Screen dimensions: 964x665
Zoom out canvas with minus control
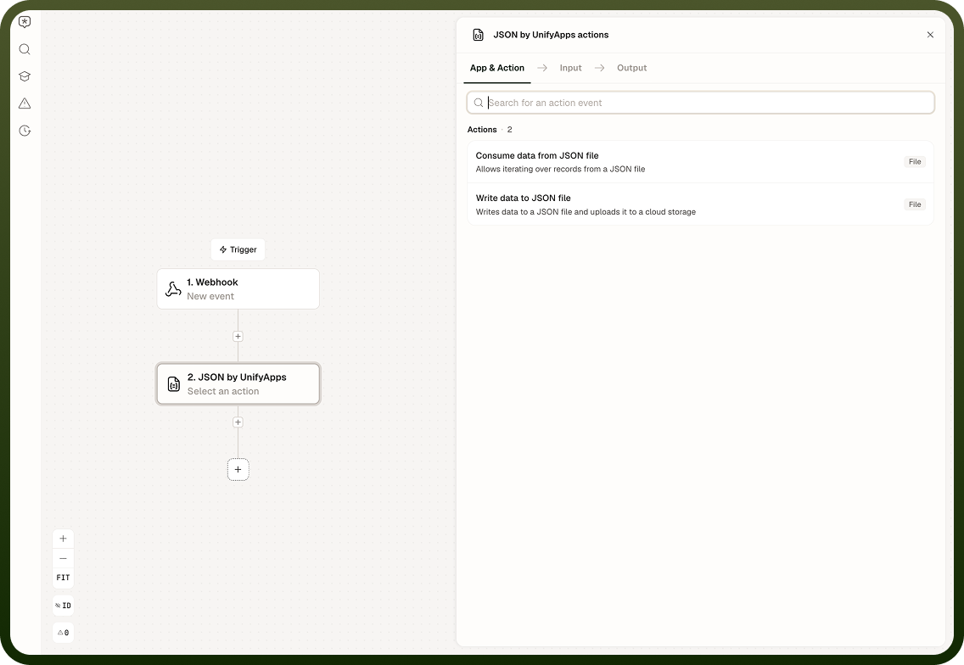(63, 558)
